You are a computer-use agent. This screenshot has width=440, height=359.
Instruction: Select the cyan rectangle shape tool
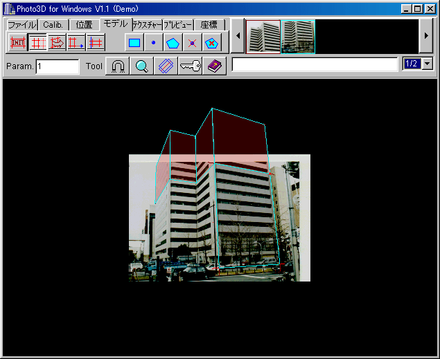pyautogui.click(x=134, y=42)
